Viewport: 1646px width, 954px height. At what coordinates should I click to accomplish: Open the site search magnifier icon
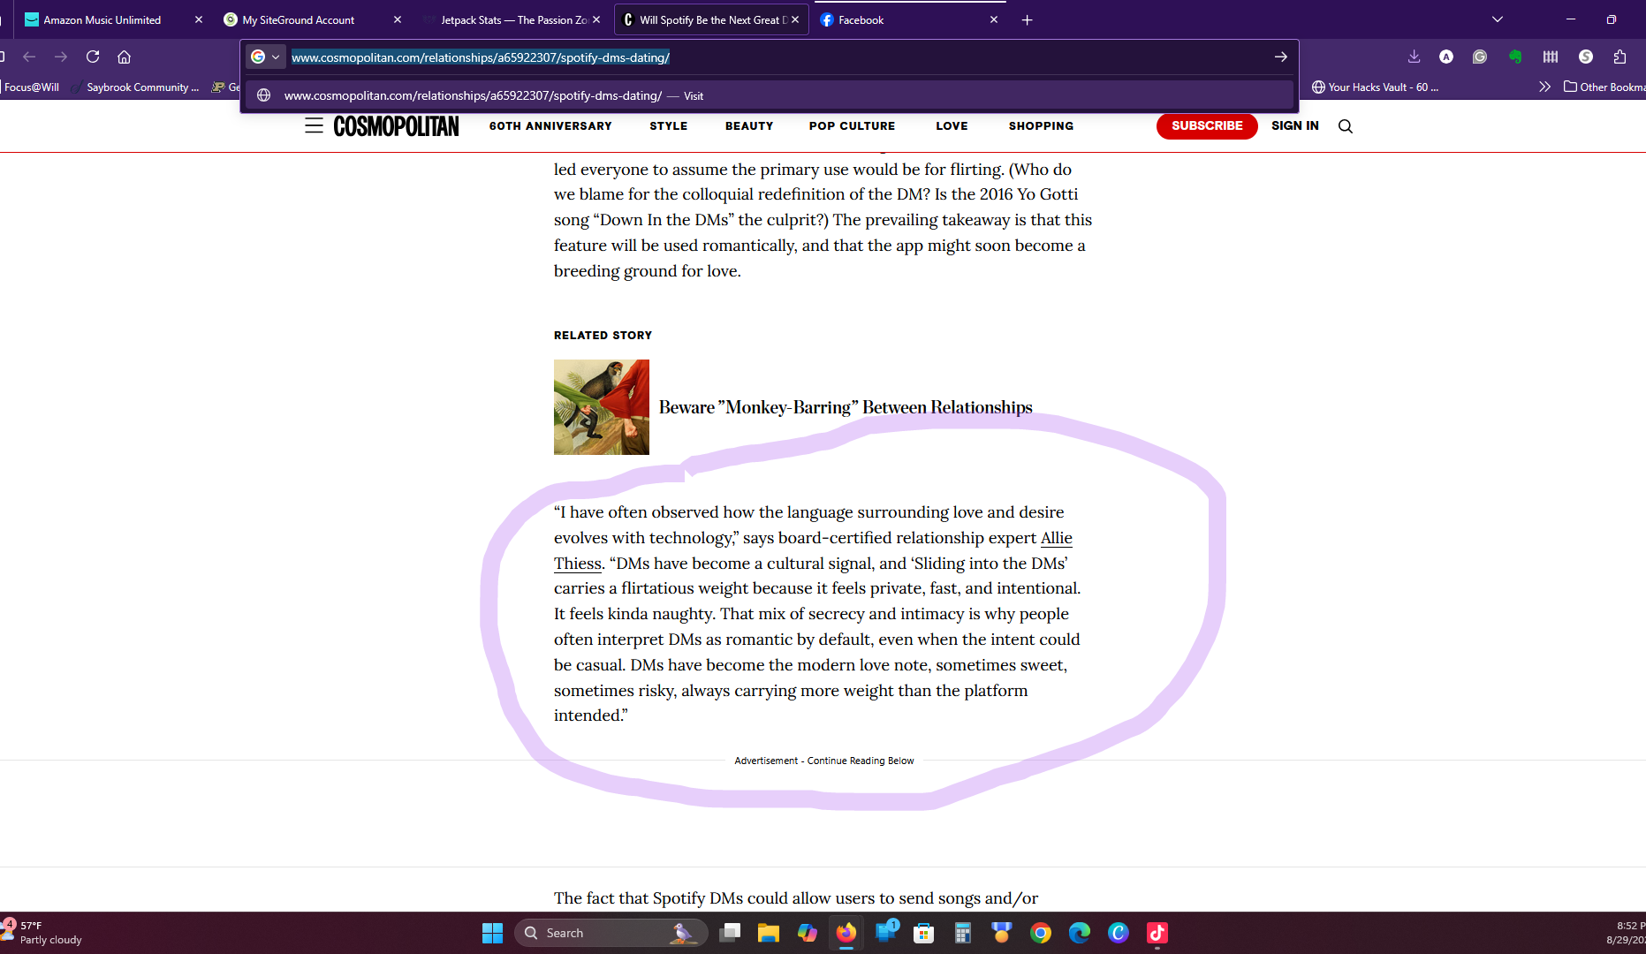[x=1345, y=126]
